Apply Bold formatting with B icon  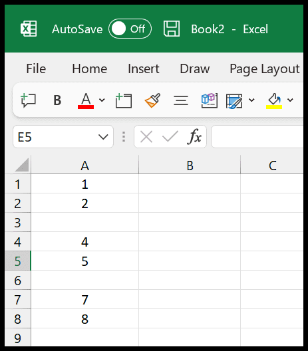57,100
